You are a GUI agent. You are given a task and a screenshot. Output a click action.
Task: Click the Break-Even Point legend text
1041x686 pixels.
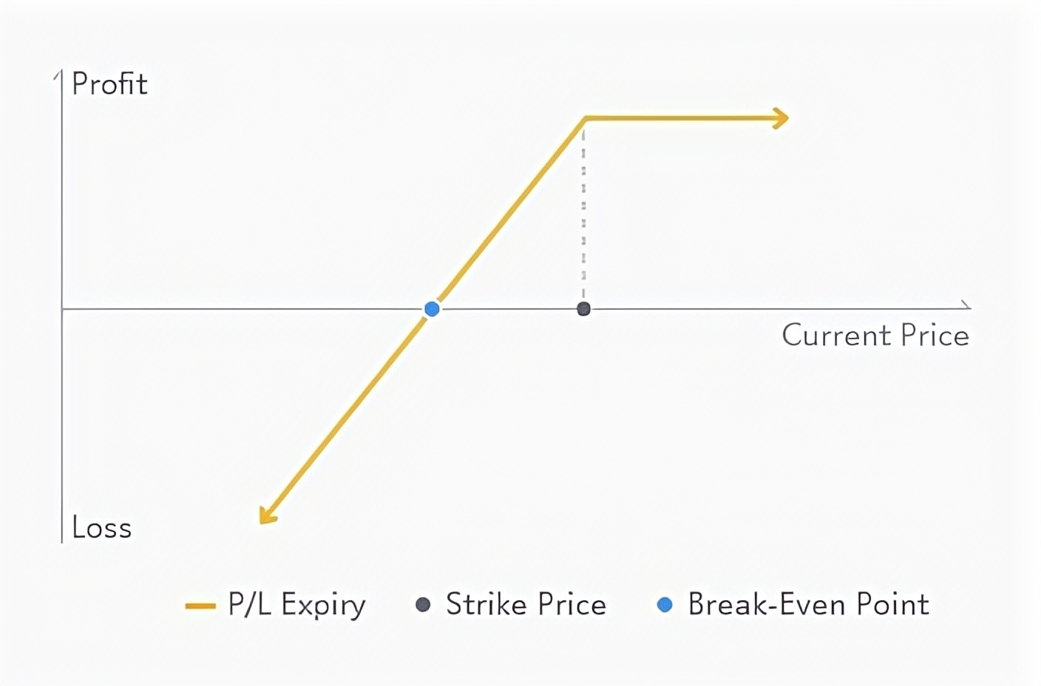point(808,605)
